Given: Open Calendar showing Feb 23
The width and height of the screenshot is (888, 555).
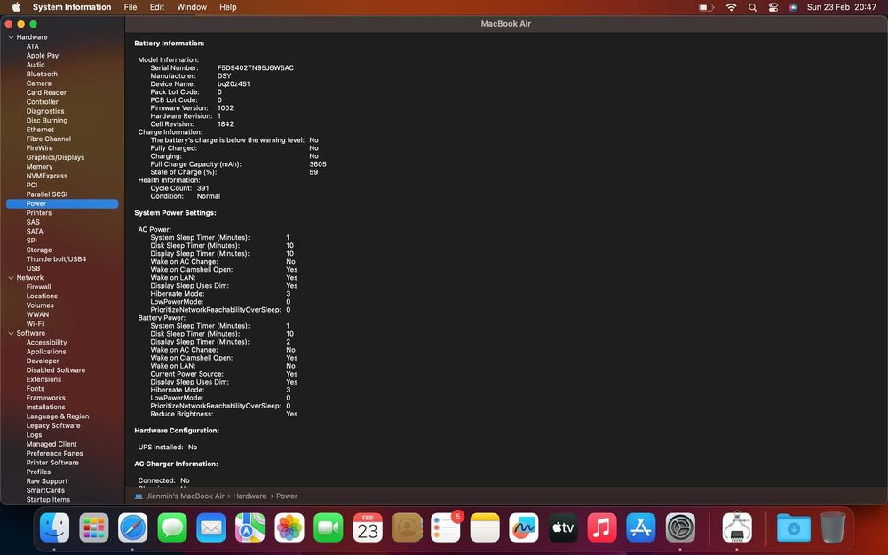Looking at the screenshot, I should (368, 527).
